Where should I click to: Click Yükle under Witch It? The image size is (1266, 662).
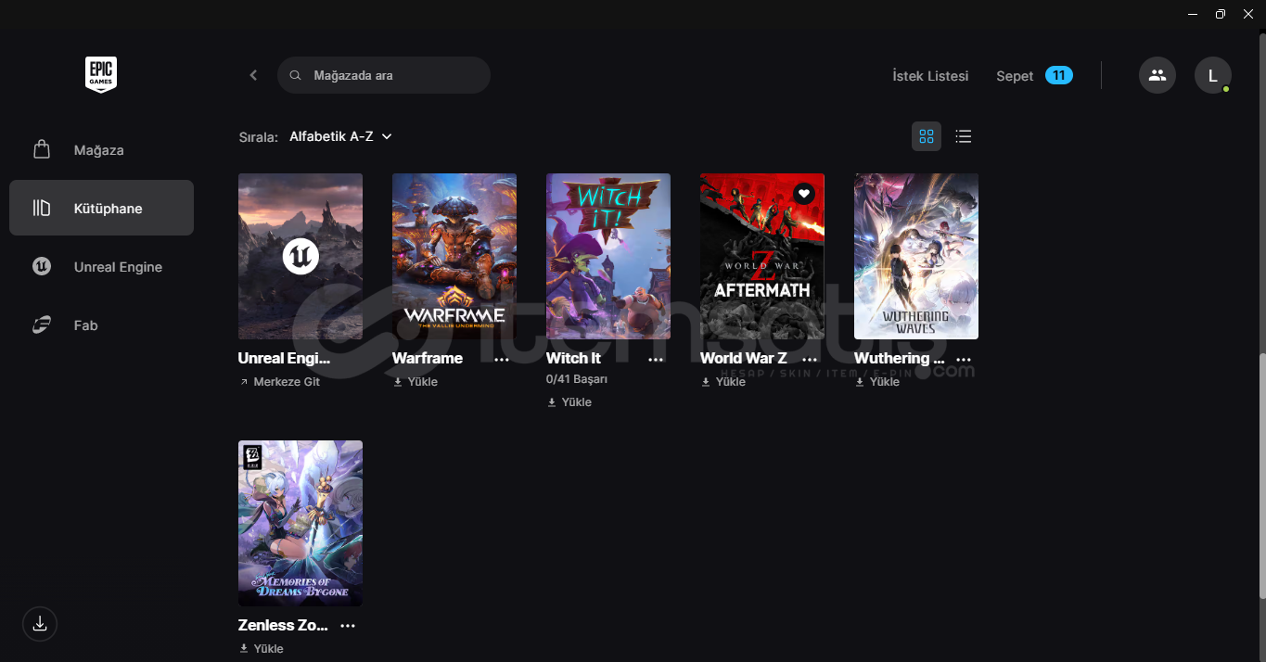569,401
